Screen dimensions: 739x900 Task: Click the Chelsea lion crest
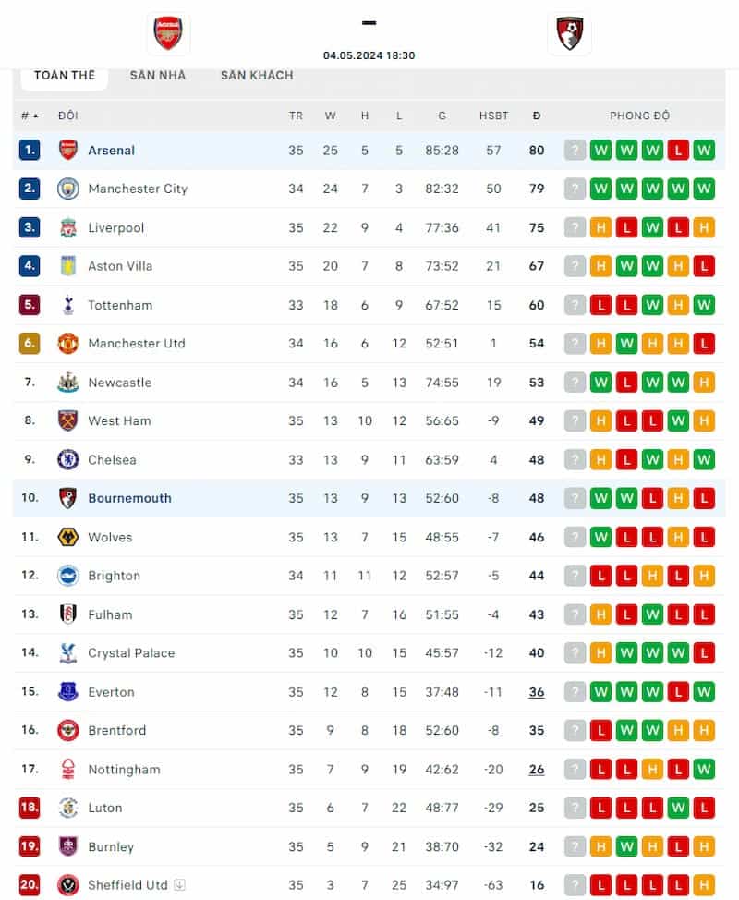[68, 459]
